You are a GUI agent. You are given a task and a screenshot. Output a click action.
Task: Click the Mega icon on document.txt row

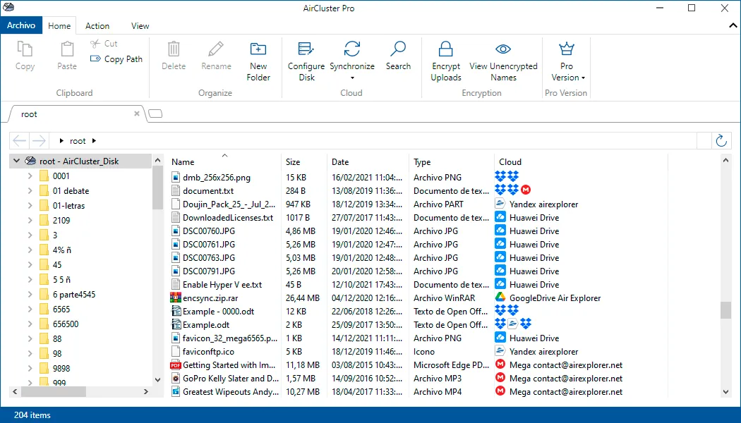point(526,190)
